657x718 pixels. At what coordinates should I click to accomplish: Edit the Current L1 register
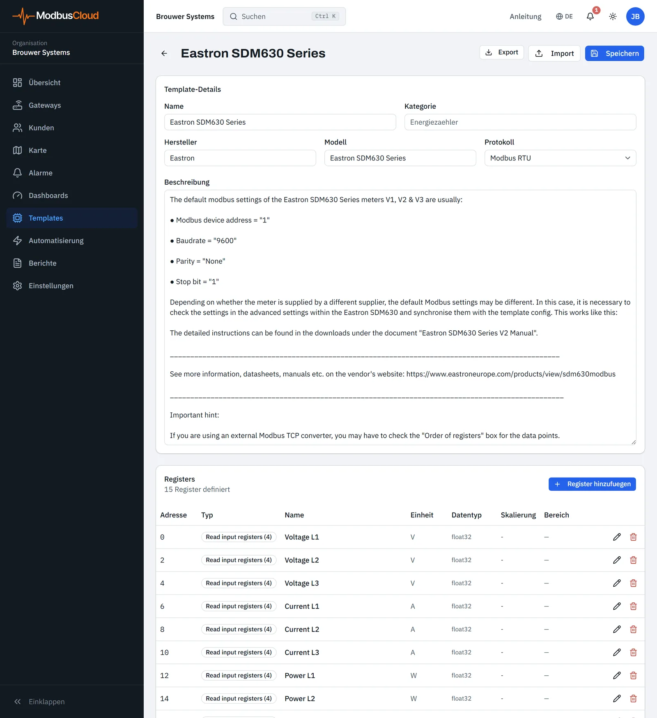617,606
